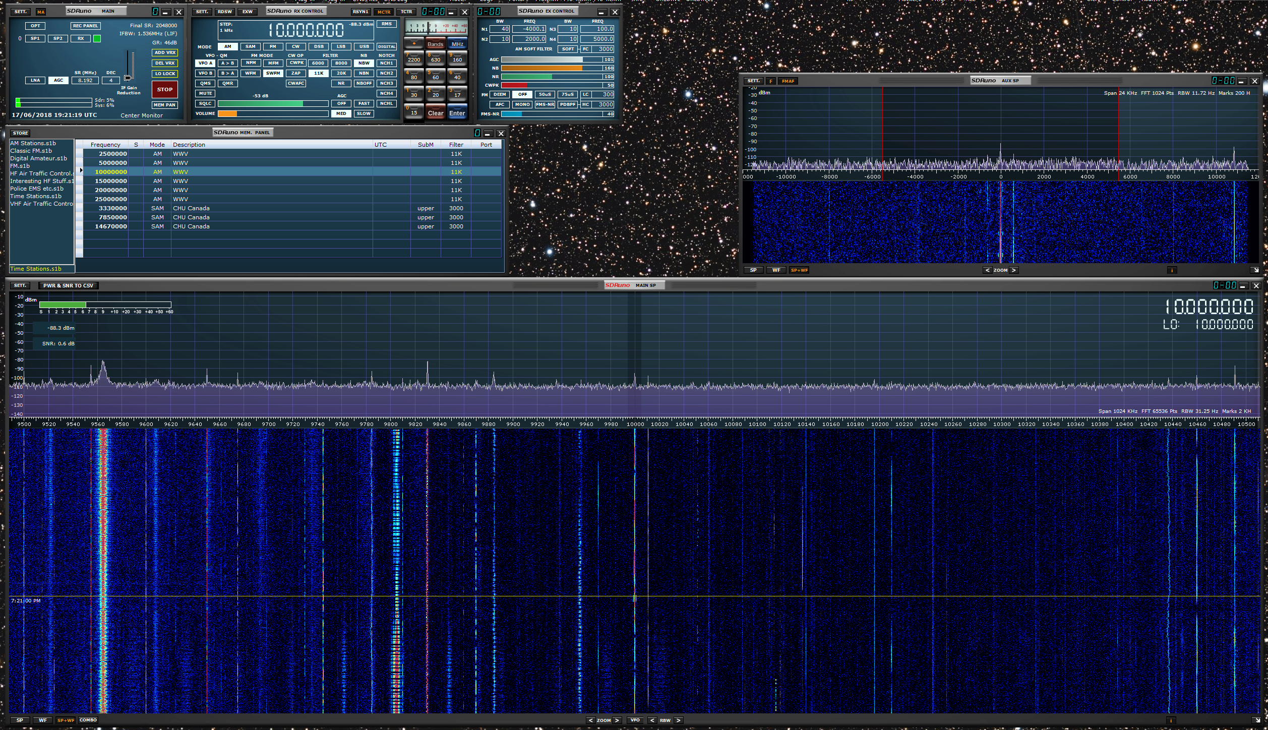
Task: Click PWR & SNR TO CSV button
Action: click(68, 285)
